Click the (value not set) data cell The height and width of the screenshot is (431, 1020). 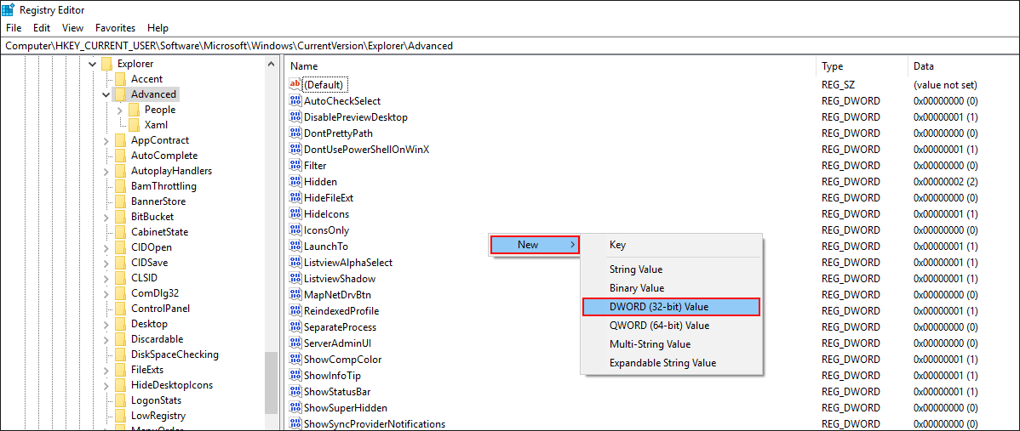[x=945, y=84]
